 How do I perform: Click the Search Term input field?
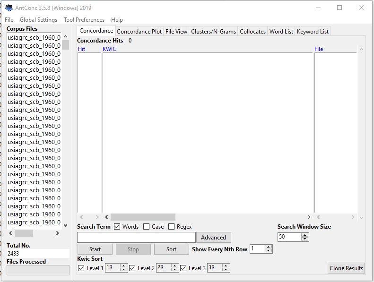tap(136, 237)
